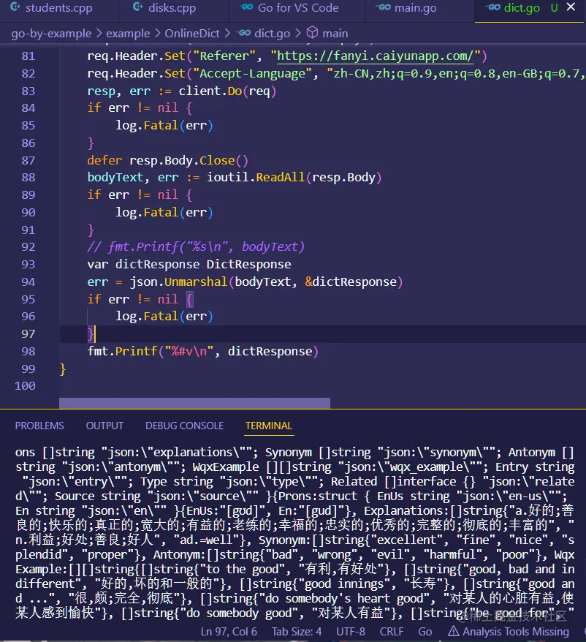Select the dict.go editor tab
The height and width of the screenshot is (642, 586).
pos(522,8)
